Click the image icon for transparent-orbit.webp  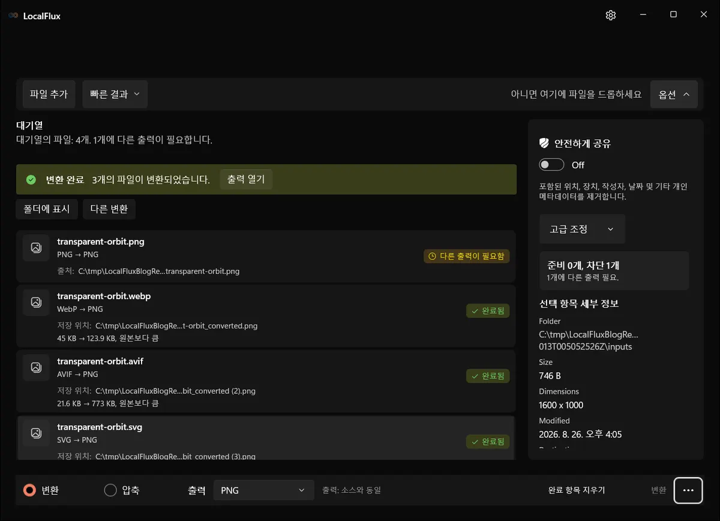pyautogui.click(x=36, y=302)
